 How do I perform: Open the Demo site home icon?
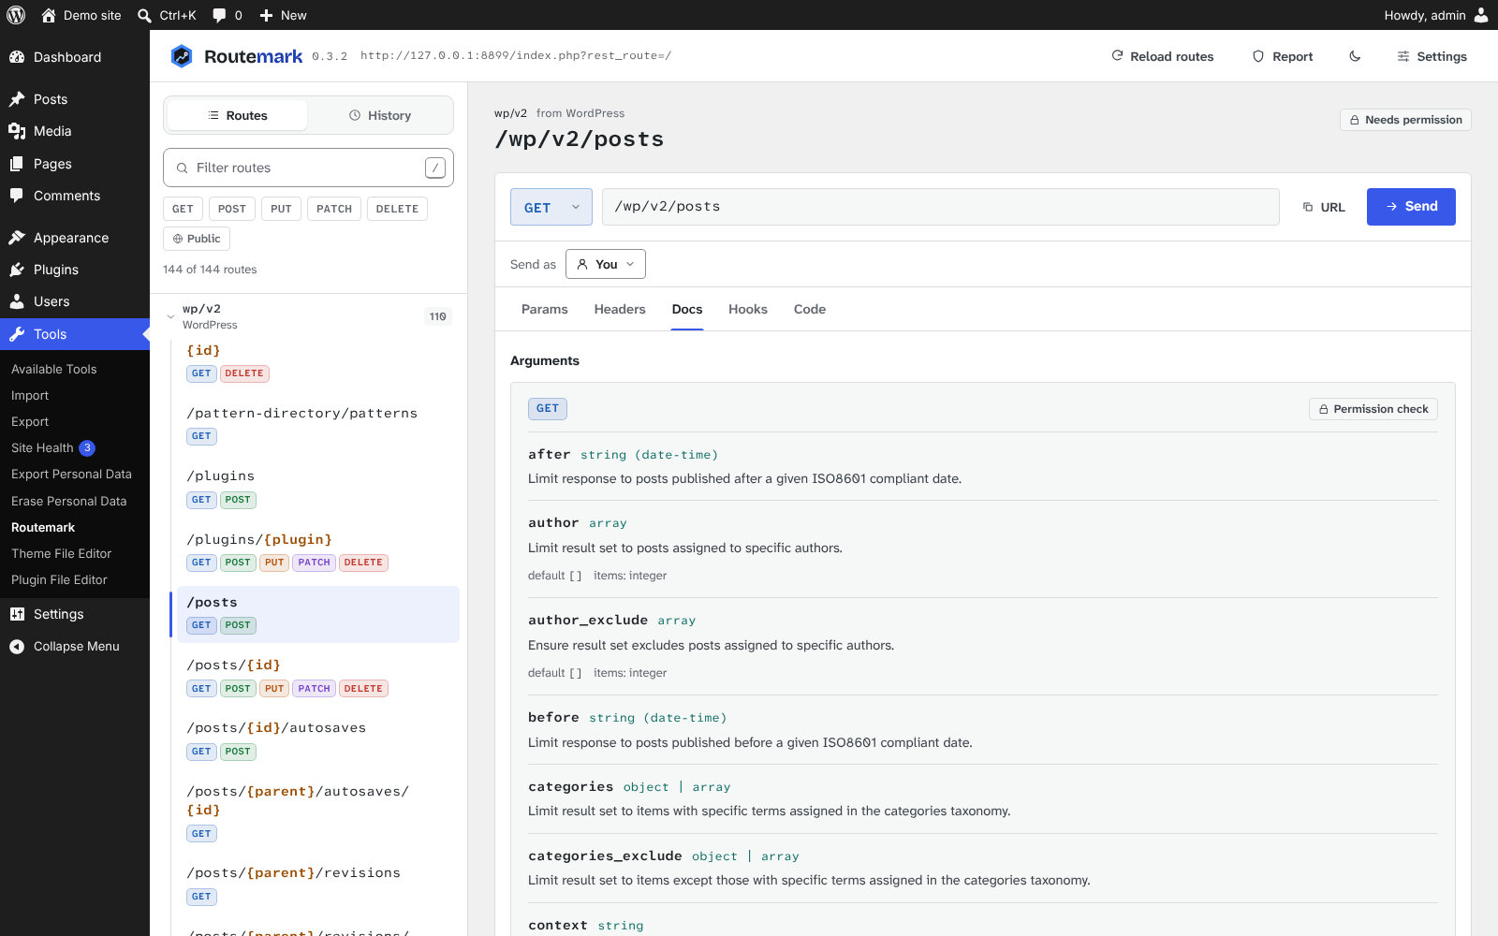(x=49, y=15)
